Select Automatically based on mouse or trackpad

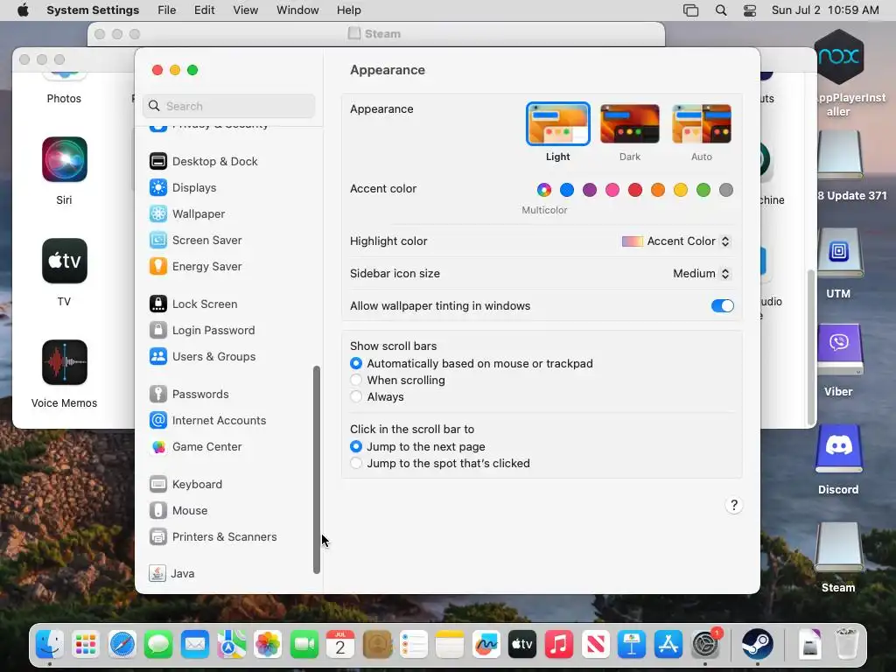tap(356, 363)
